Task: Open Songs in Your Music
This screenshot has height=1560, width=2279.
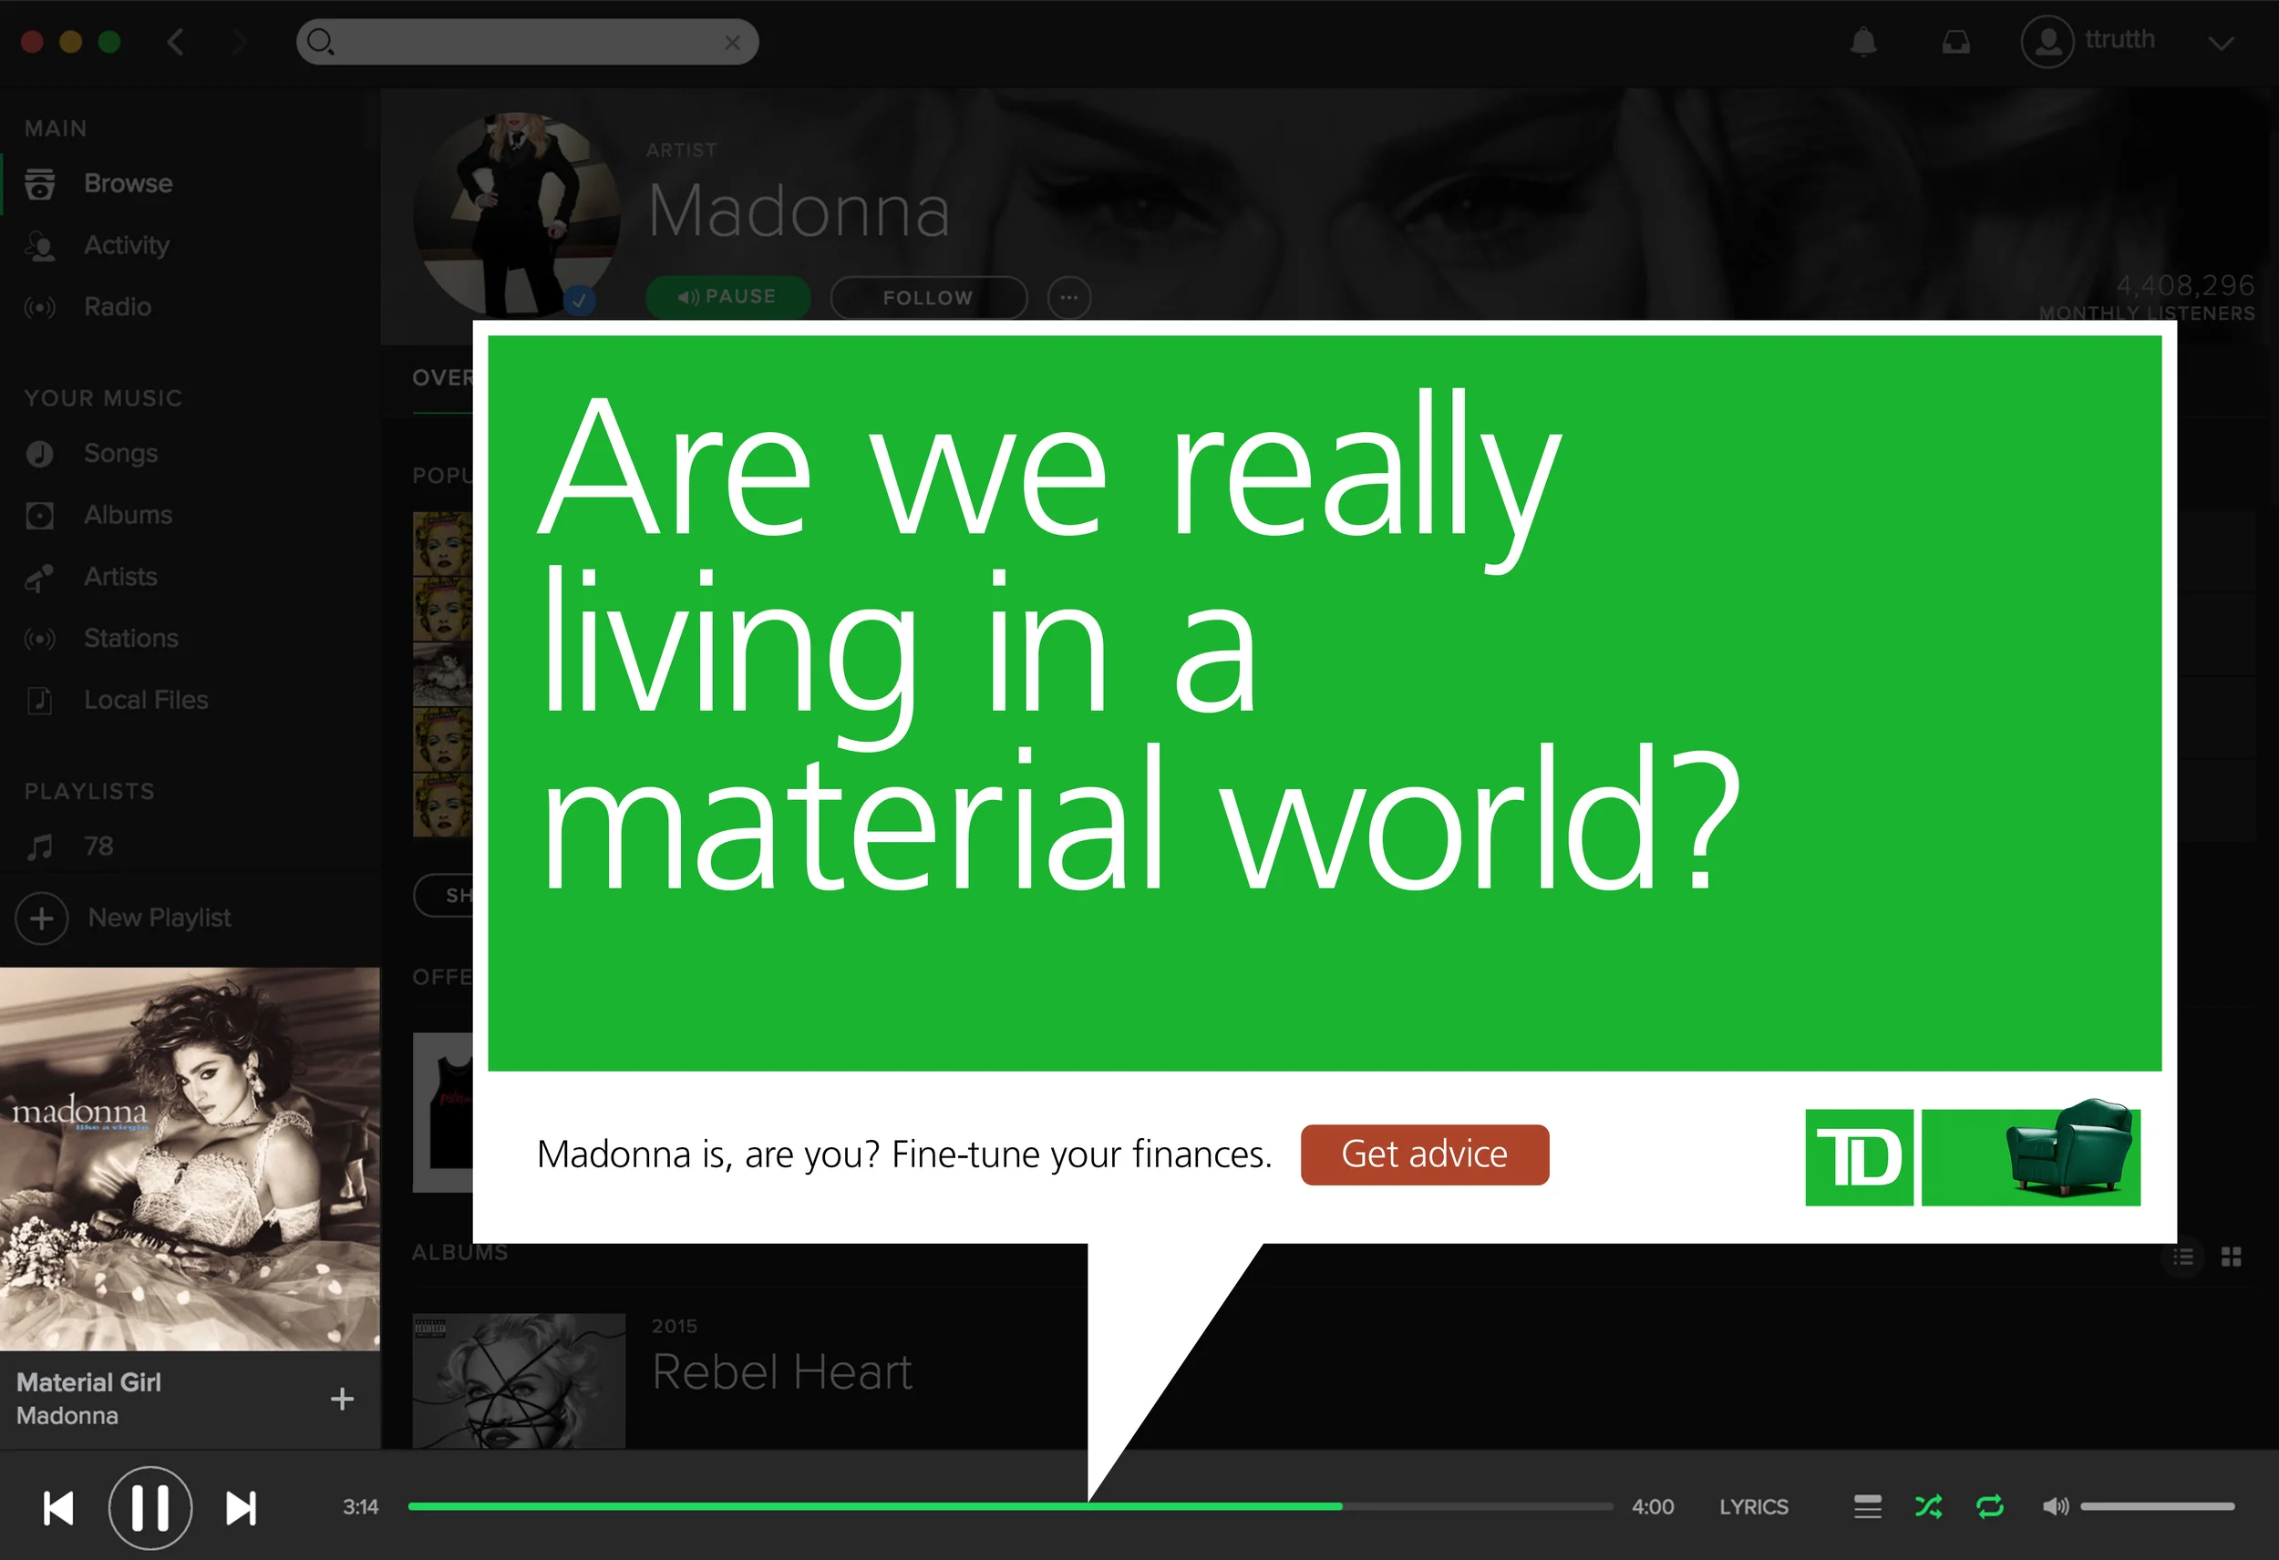Action: pyautogui.click(x=120, y=453)
